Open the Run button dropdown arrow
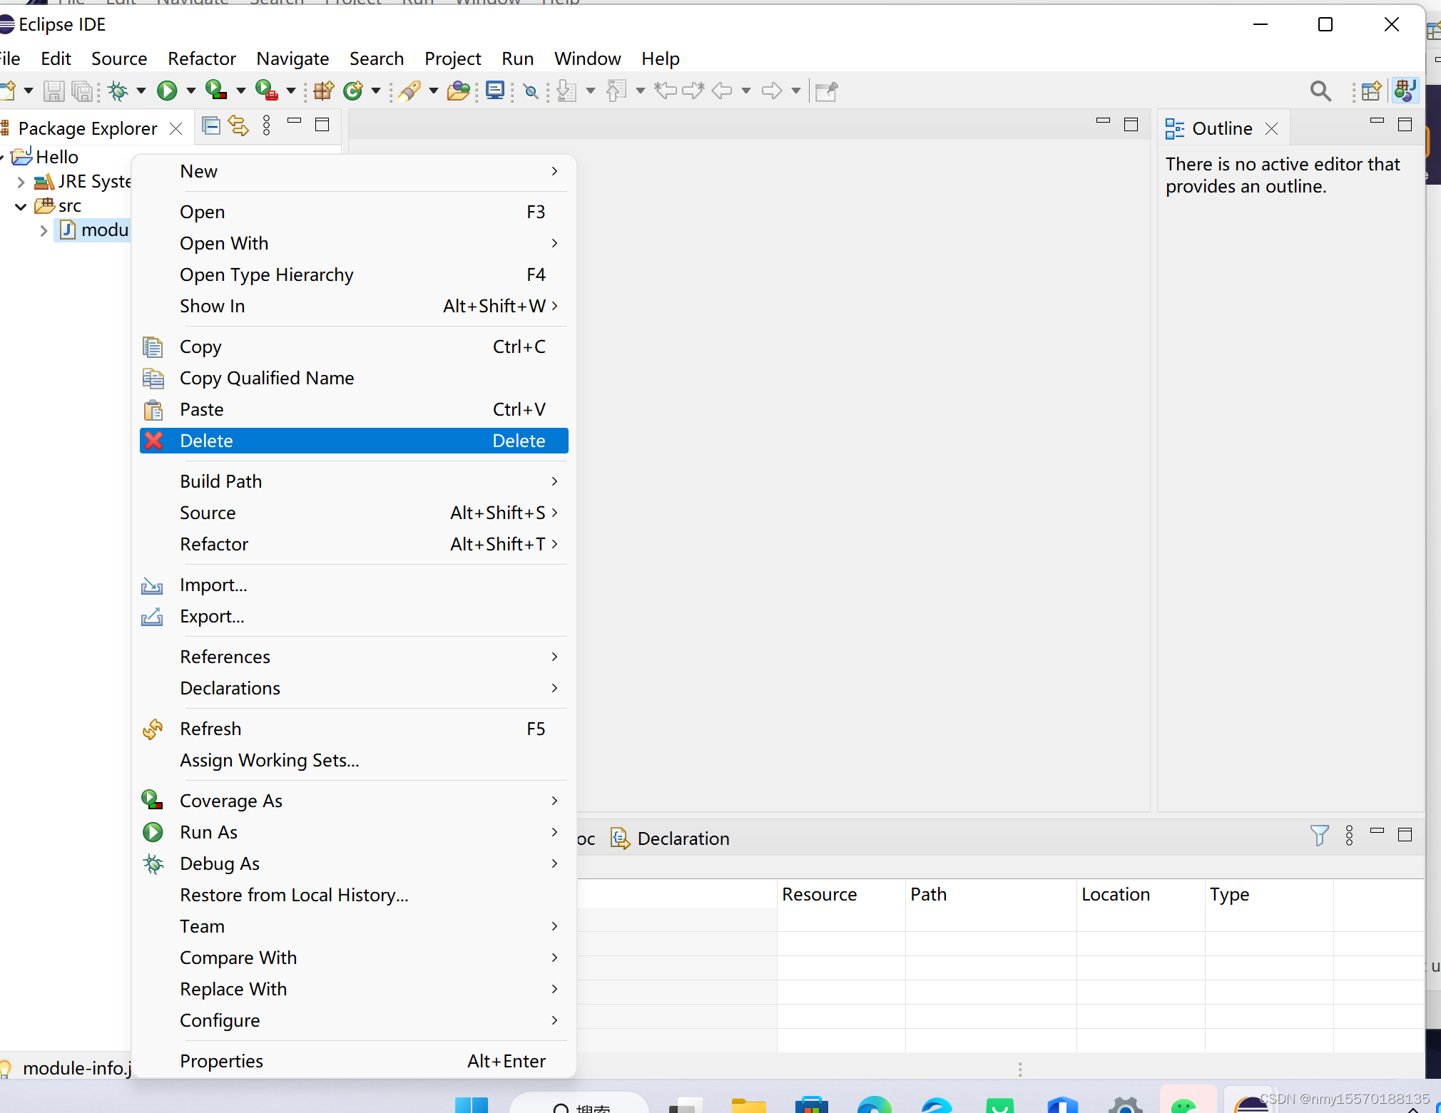This screenshot has height=1113, width=1441. tap(190, 91)
